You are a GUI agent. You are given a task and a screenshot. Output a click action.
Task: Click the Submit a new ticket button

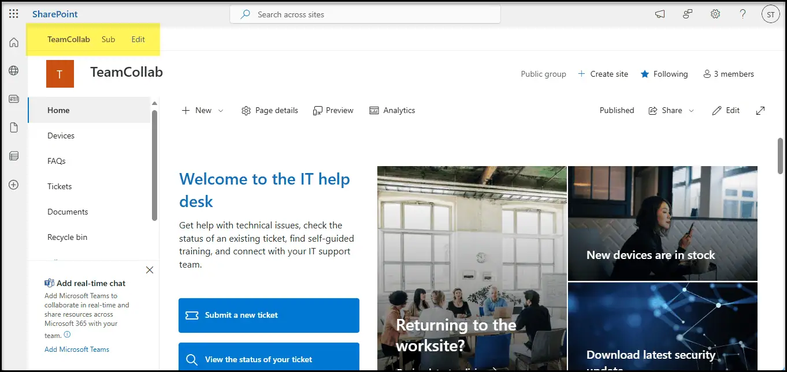point(269,315)
